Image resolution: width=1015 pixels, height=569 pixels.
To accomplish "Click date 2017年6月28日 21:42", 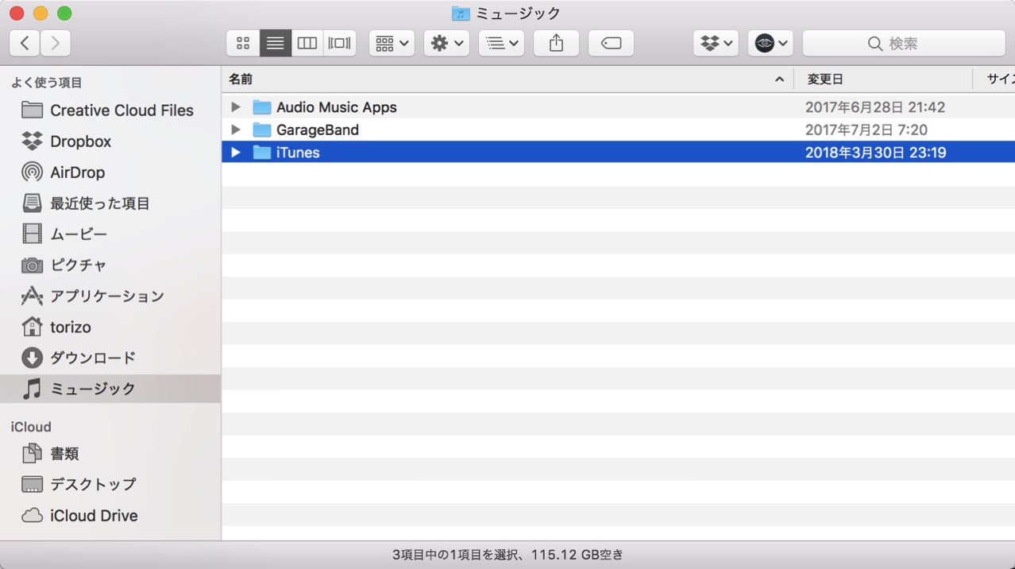I will (x=875, y=106).
